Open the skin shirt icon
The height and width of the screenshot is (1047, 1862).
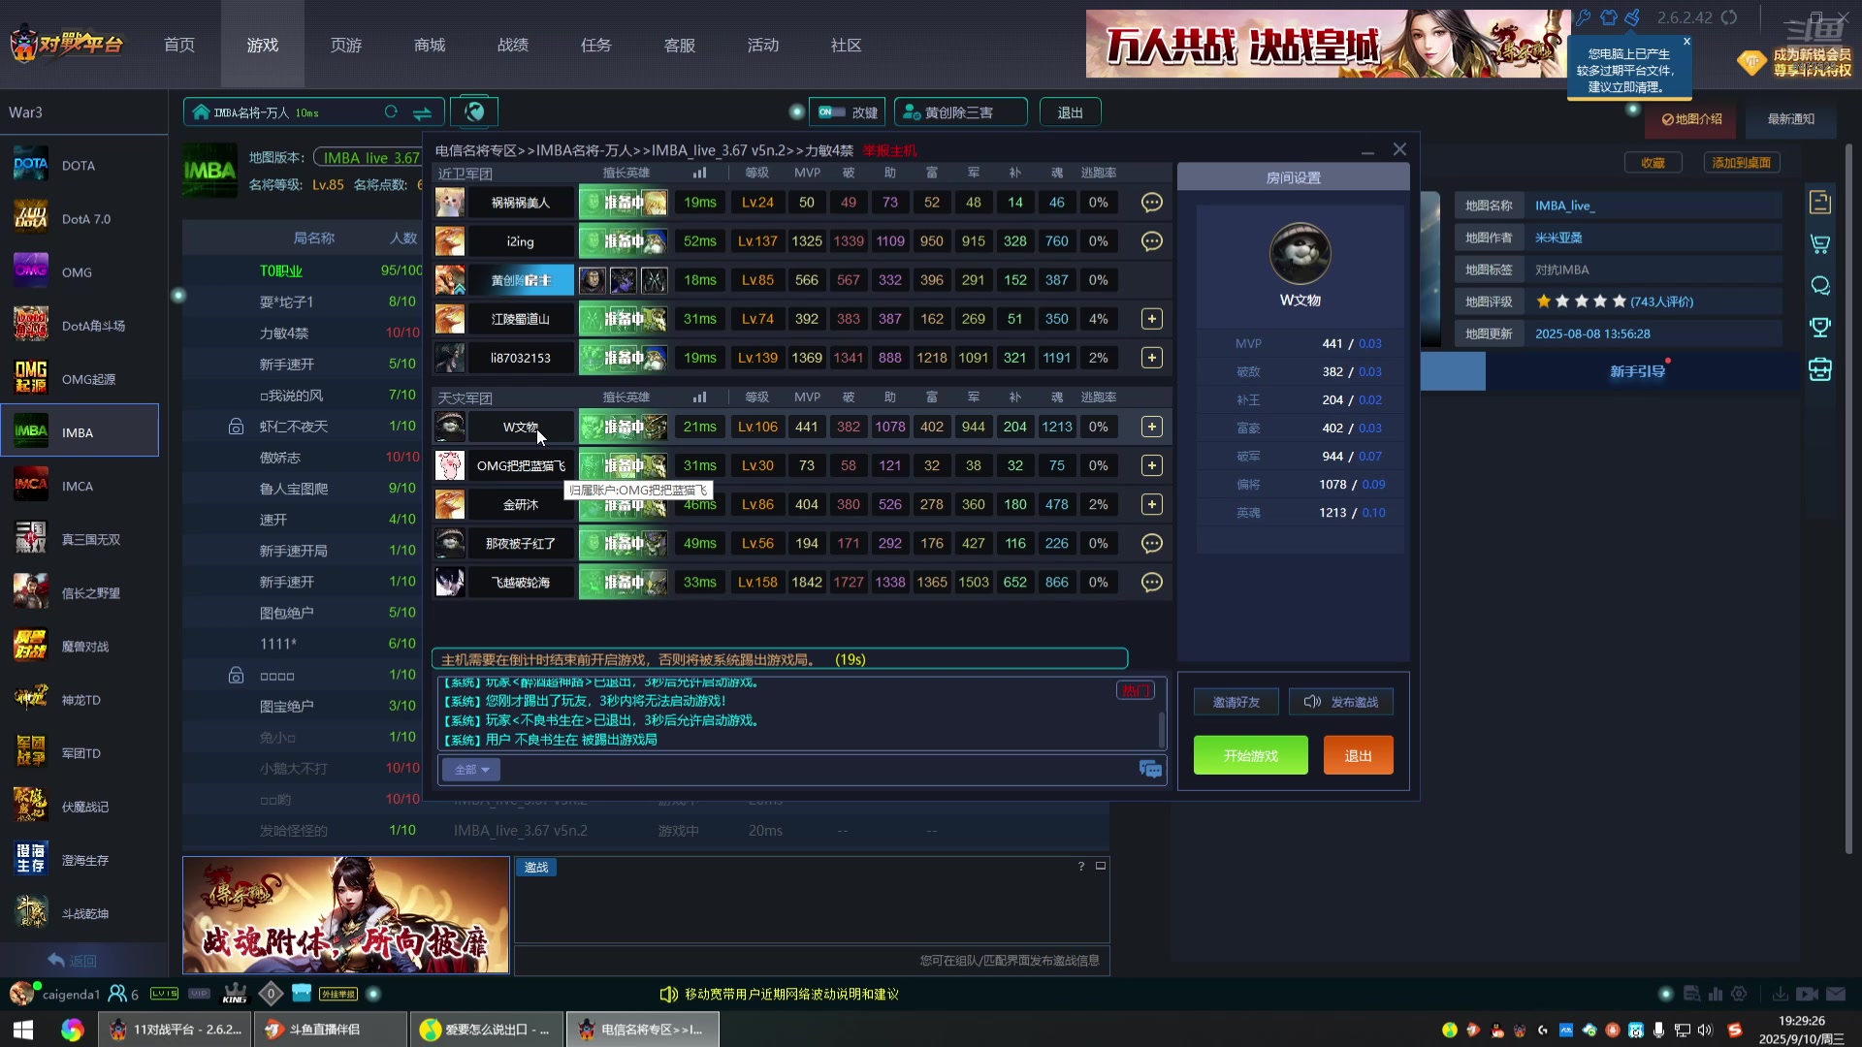click(1609, 17)
